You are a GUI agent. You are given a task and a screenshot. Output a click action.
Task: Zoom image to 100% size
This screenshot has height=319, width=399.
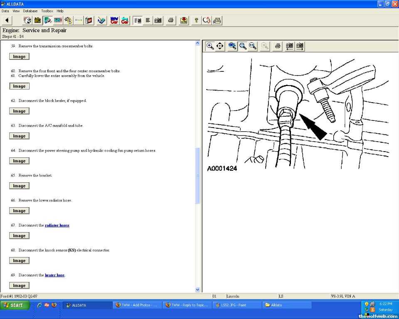[x=232, y=46]
